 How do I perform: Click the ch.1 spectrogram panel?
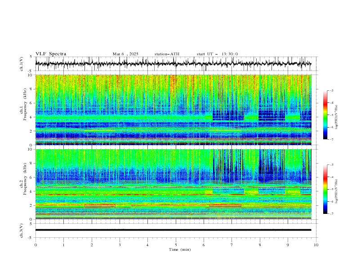point(173,110)
